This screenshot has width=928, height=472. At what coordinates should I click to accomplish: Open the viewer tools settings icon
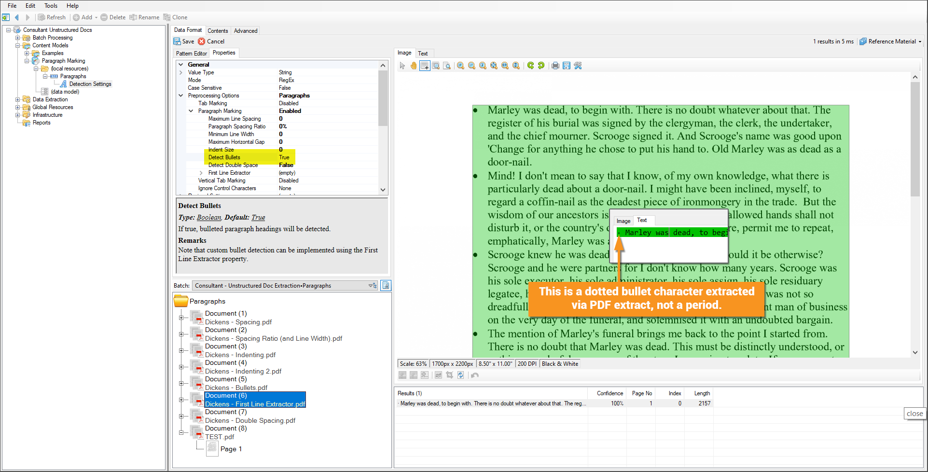coord(578,66)
